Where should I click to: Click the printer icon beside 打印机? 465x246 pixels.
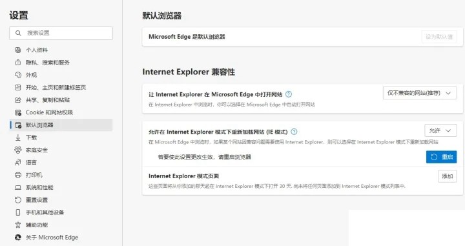pyautogui.click(x=18, y=175)
